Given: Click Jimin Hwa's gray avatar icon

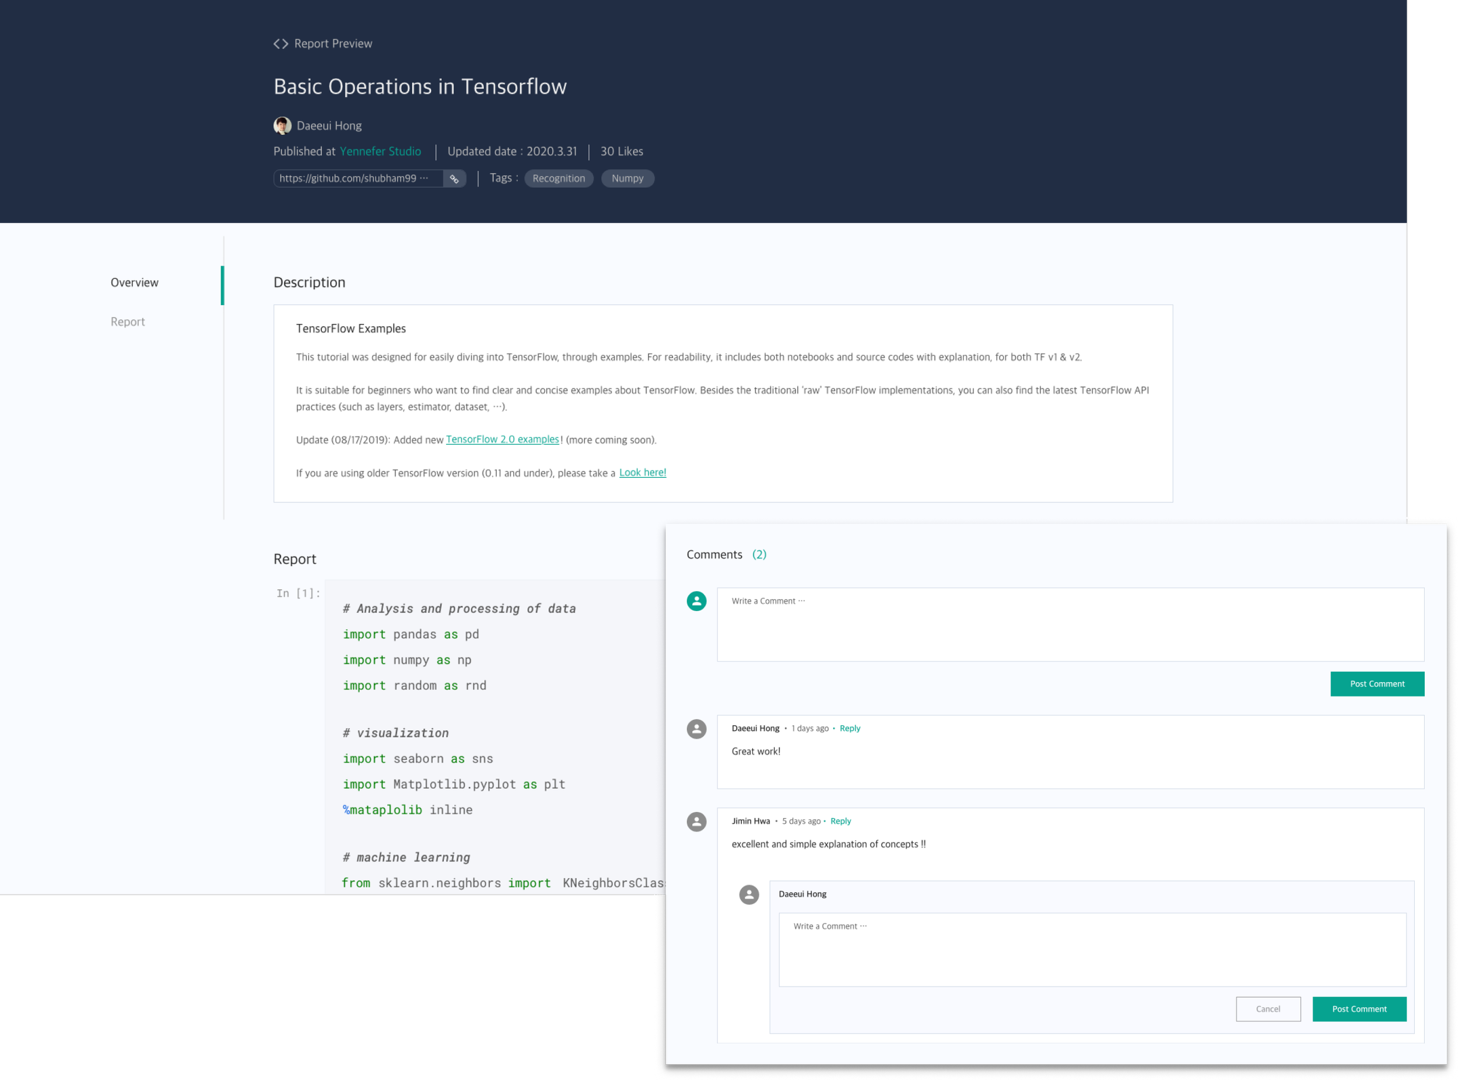Looking at the screenshot, I should 696,822.
